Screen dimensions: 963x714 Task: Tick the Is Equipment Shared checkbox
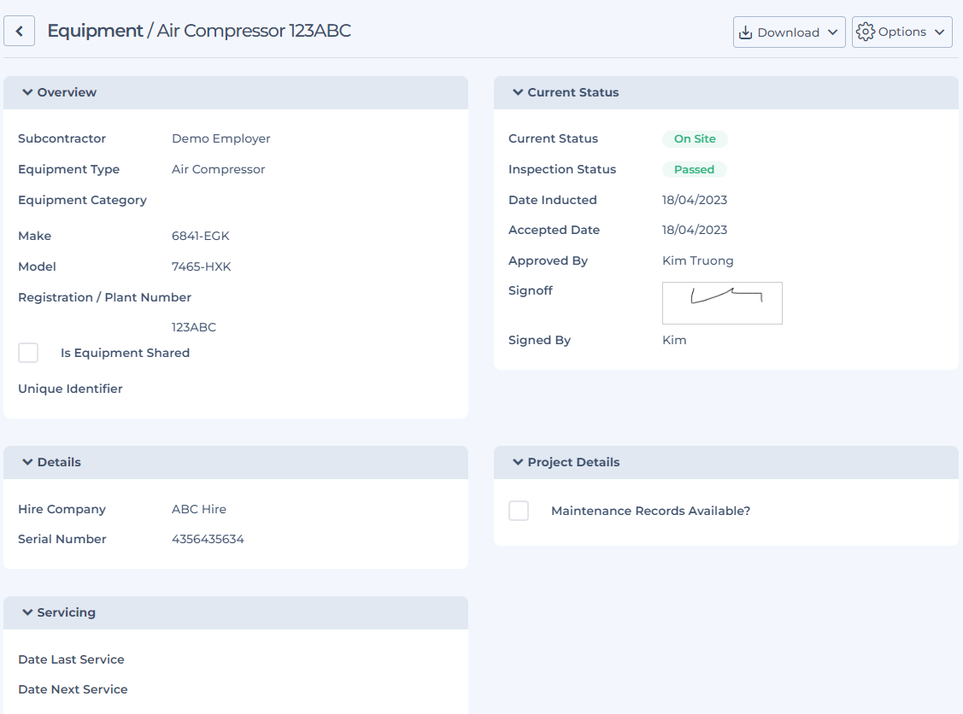tap(28, 353)
